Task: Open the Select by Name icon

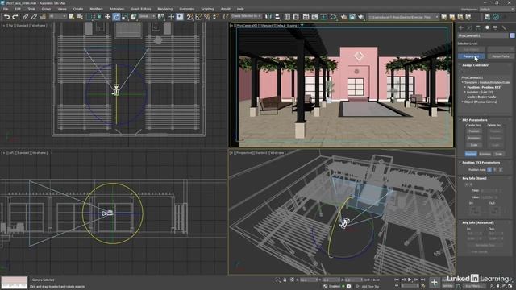Action: (x=80, y=17)
